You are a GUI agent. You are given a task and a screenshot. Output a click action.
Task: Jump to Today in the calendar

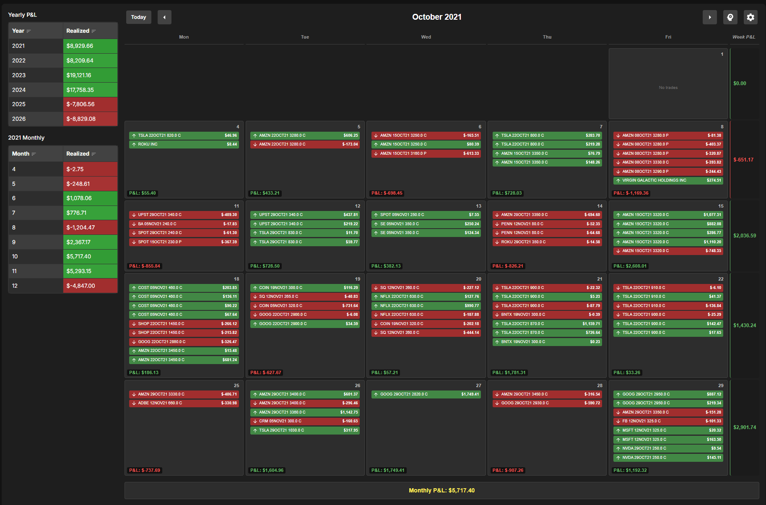[138, 17]
